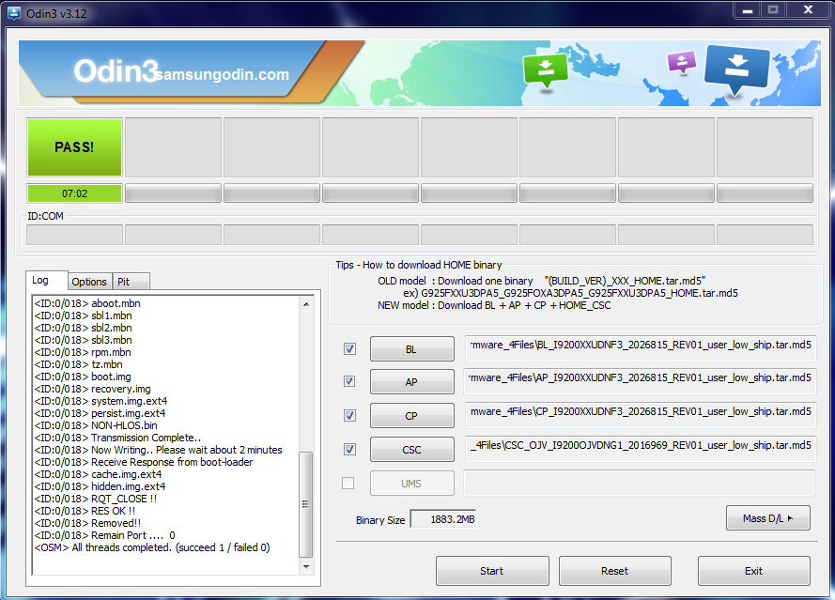The image size is (835, 600).
Task: Click log line 'All threads completed'
Action: 152,548
